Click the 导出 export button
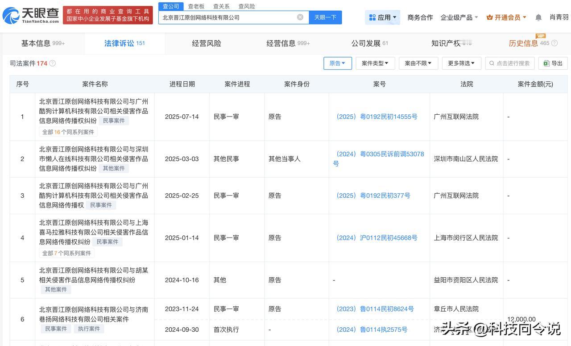 [553, 63]
